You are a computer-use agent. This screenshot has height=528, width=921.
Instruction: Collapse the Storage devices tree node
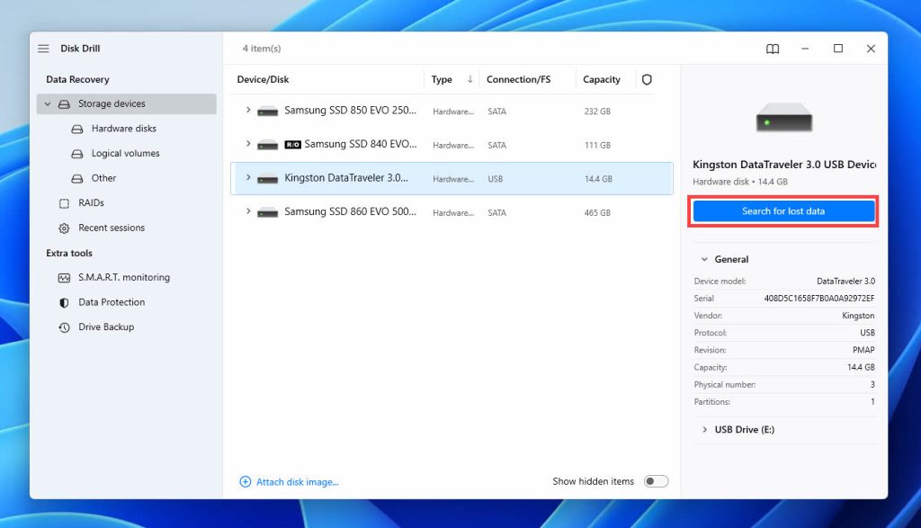coord(48,104)
